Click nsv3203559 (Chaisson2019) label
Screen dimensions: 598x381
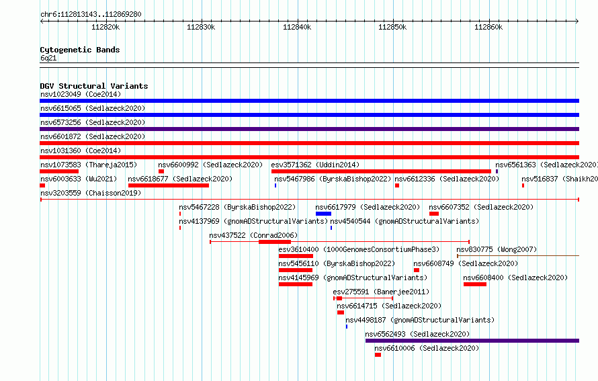91,193
